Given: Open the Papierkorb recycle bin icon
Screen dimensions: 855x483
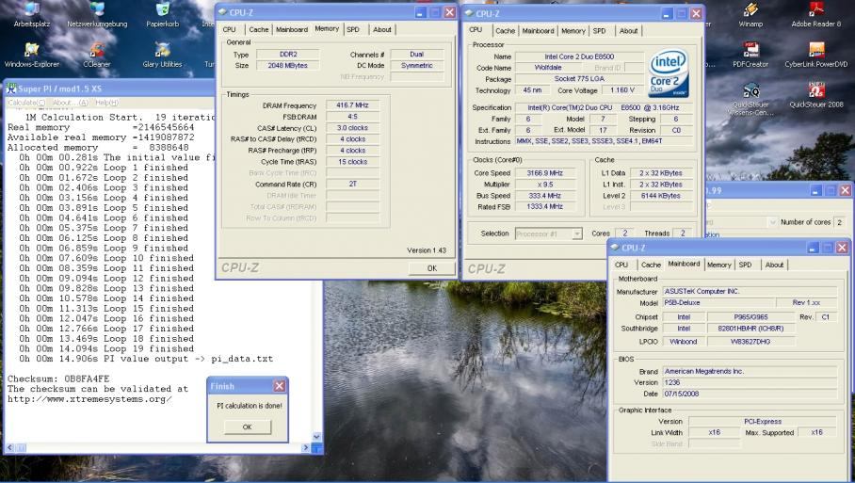Looking at the screenshot, I should [163, 15].
